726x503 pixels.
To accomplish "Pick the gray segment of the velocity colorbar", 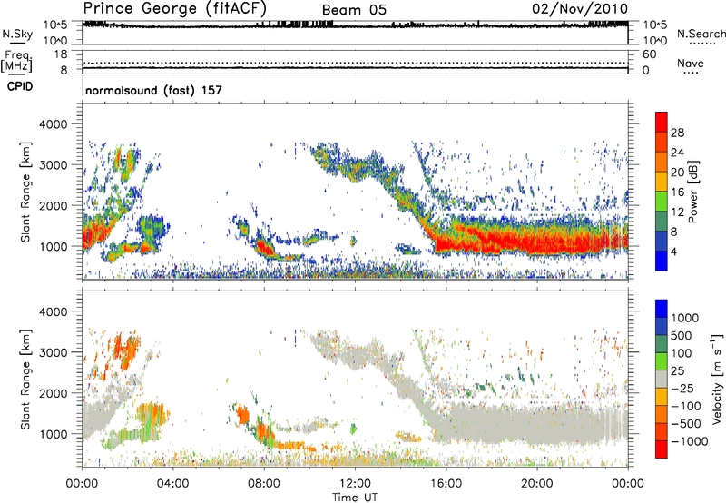I will coord(662,379).
